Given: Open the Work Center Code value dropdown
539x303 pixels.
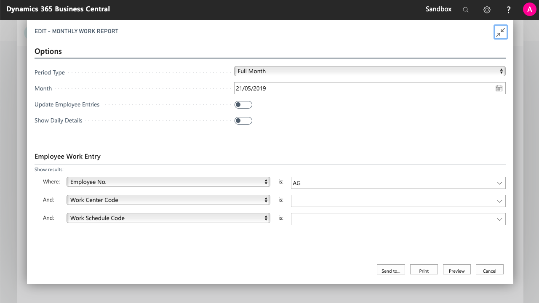Looking at the screenshot, I should 500,201.
